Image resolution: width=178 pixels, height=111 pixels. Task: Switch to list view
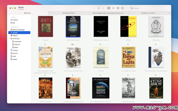coord(113,8)
